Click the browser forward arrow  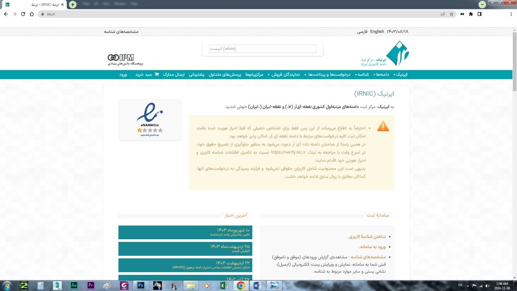point(14,14)
